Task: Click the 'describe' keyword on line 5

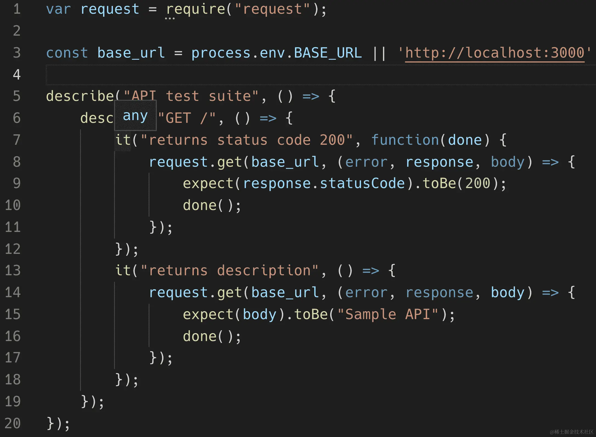Action: pos(80,96)
